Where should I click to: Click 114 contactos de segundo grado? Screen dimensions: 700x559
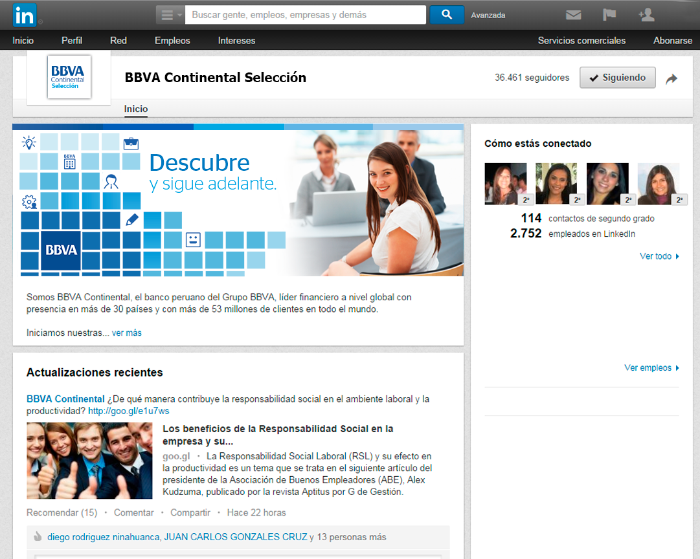(x=587, y=218)
